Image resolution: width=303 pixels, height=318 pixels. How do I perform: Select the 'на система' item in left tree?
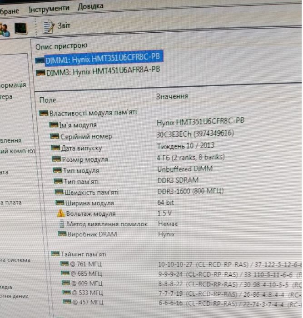pyautogui.click(x=15, y=260)
